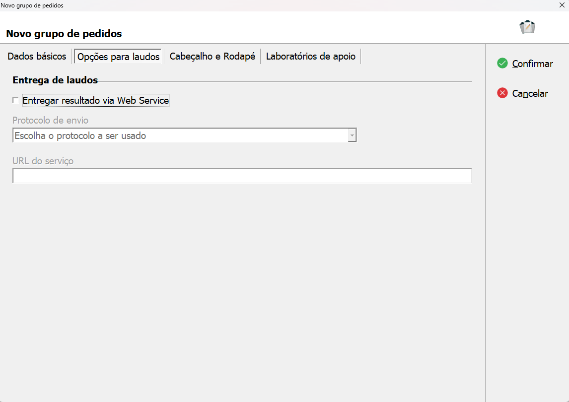Click the Confirmar button label
Screen dimensions: 569x402
(x=532, y=64)
